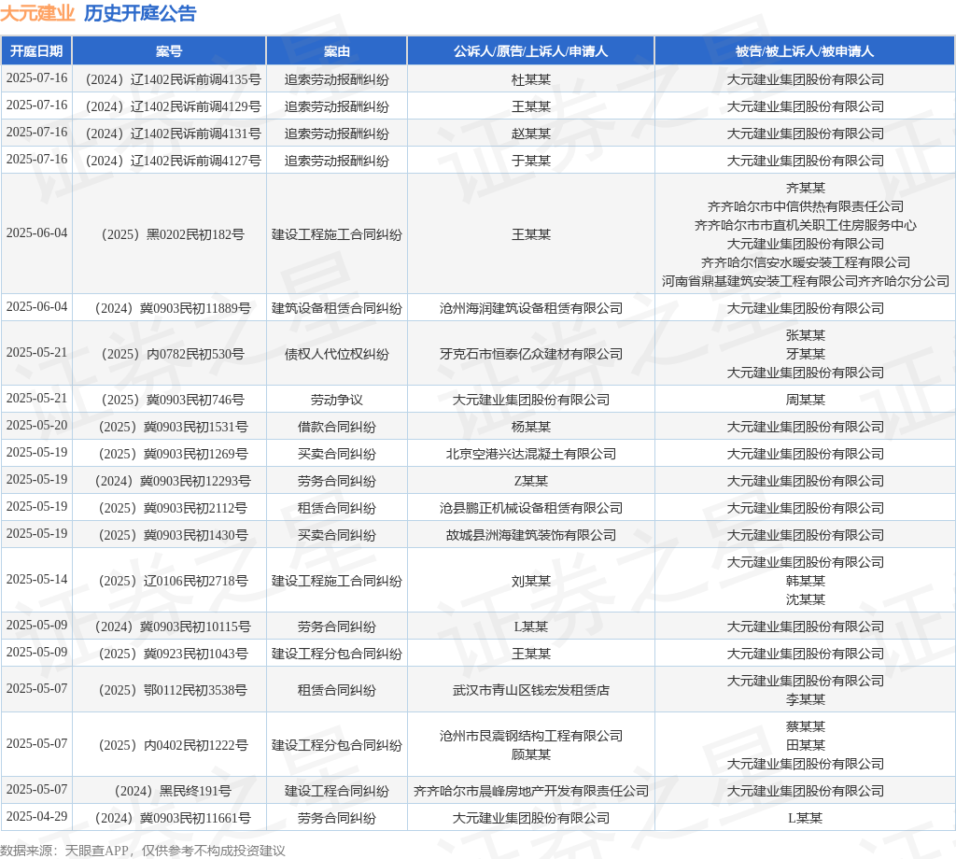Click case number (2024)冀0903民初11889号
This screenshot has width=956, height=859.
pyautogui.click(x=173, y=308)
